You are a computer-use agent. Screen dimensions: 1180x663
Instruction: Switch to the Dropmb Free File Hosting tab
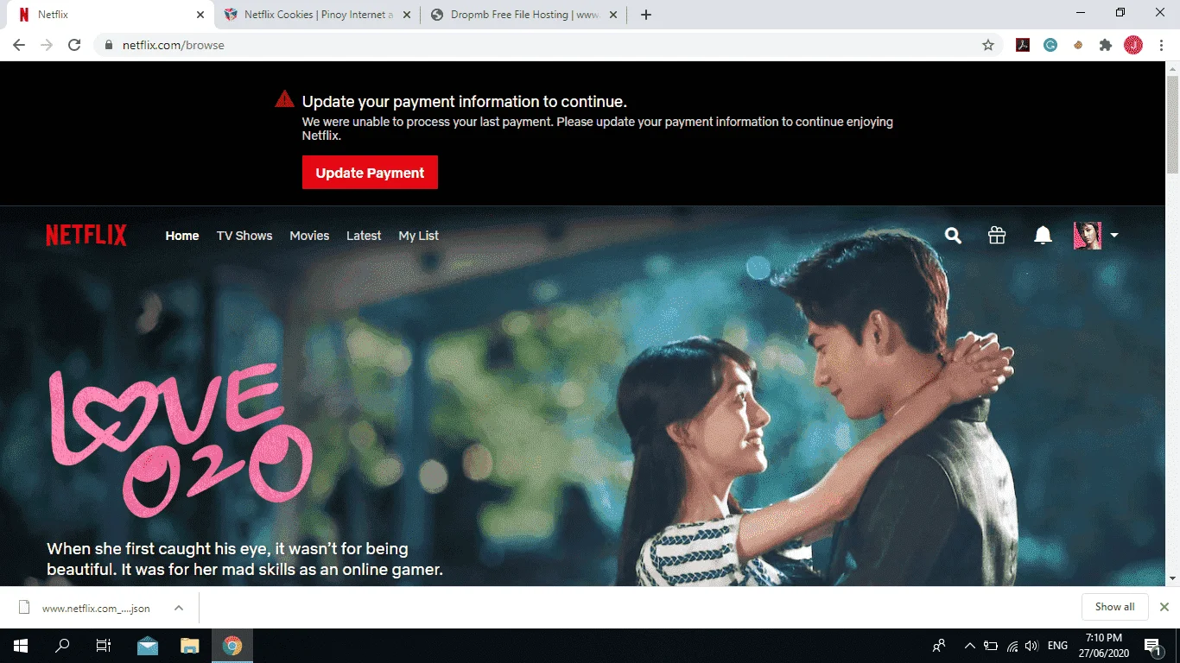[523, 15]
